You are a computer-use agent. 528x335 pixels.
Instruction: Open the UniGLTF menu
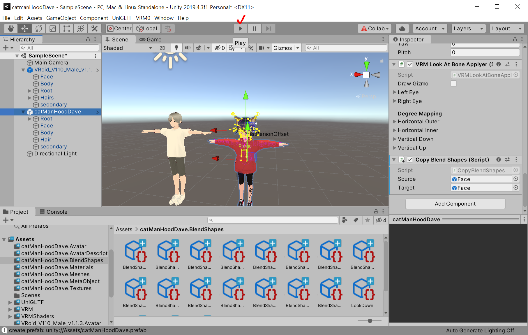click(x=122, y=18)
